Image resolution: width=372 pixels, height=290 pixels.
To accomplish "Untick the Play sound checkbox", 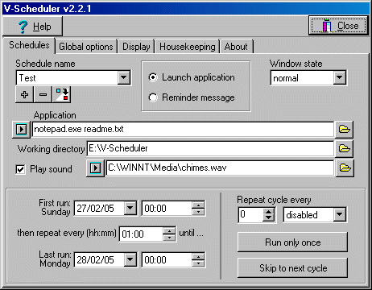I will 21,169.
